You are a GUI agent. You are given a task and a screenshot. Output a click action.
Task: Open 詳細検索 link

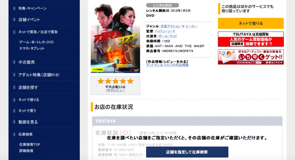(26, 151)
